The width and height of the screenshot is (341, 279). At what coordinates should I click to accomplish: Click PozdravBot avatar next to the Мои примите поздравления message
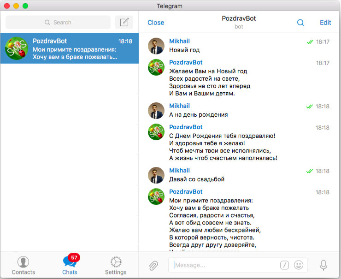pos(156,196)
